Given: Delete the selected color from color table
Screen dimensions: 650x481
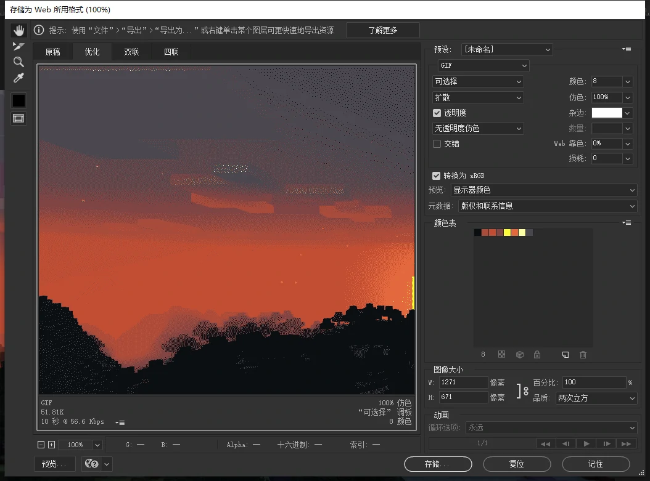Looking at the screenshot, I should [583, 354].
